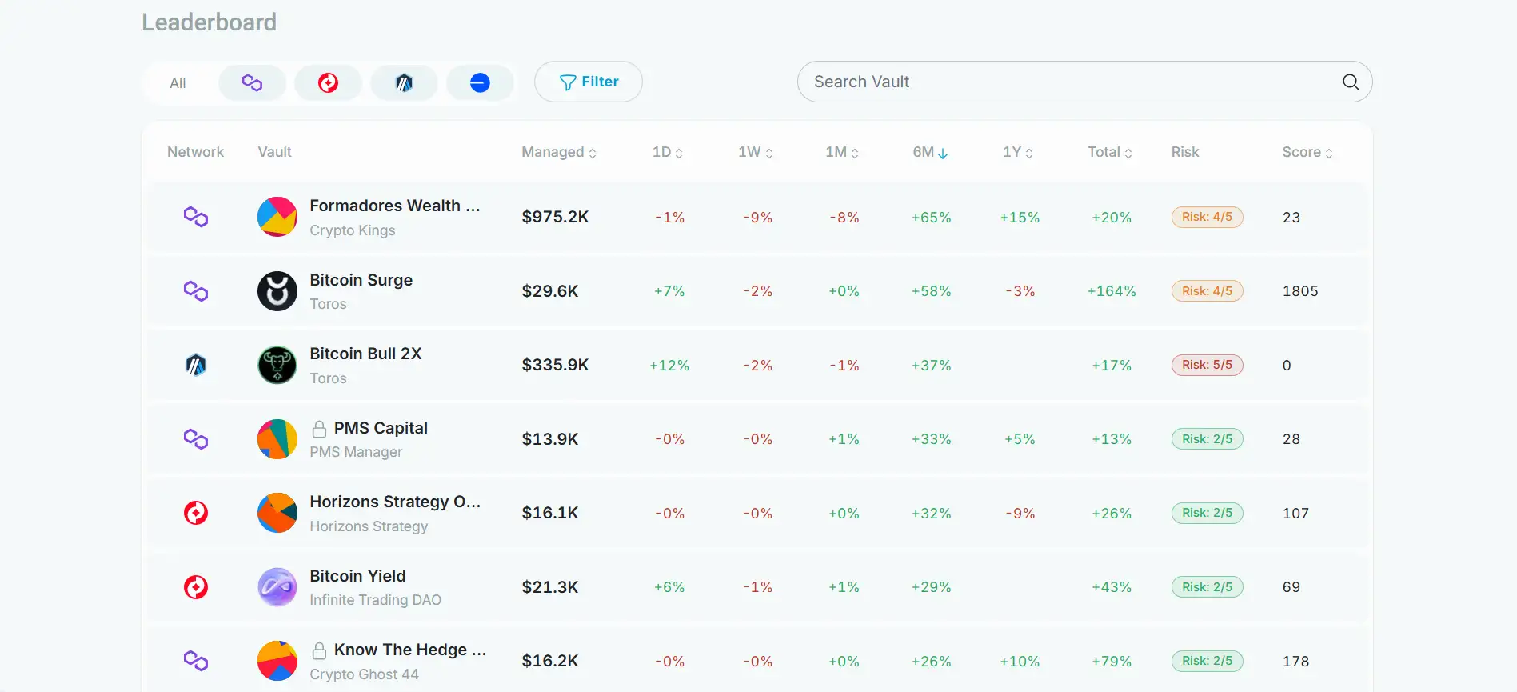This screenshot has height=692, width=1517.
Task: Click Bitcoin Surge vault avatar
Action: point(277,291)
